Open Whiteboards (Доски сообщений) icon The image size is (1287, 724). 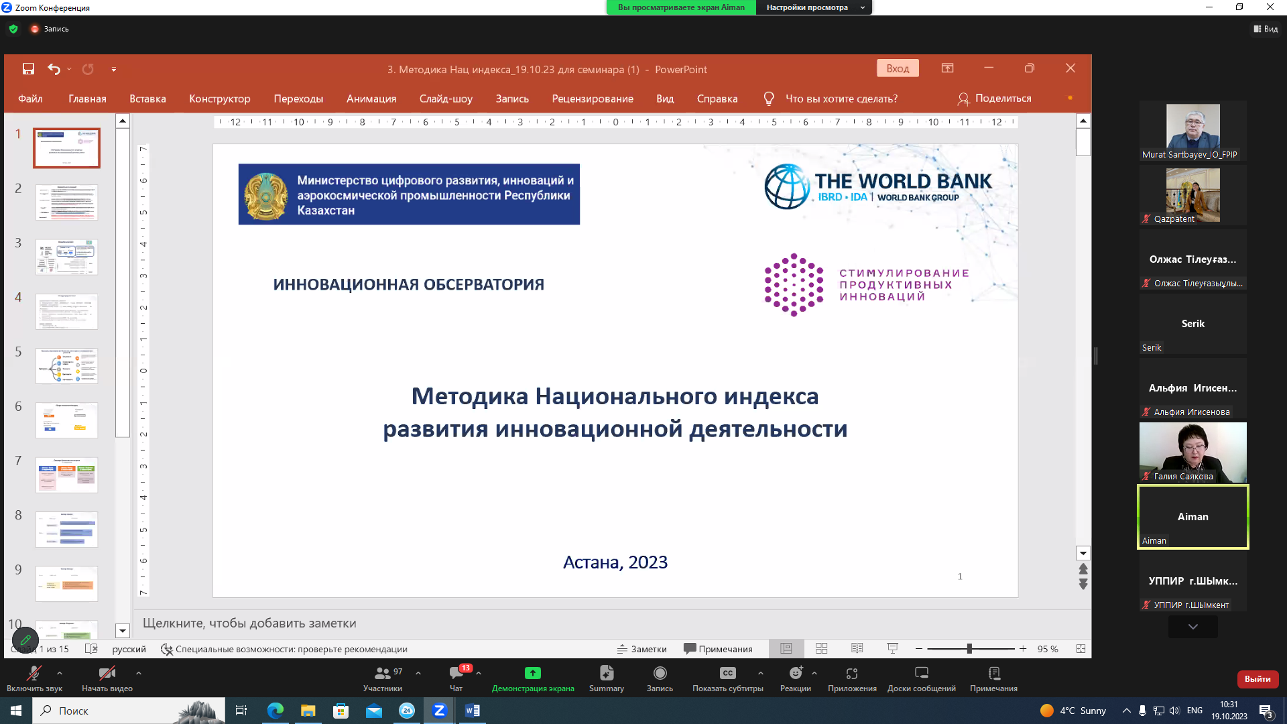[x=921, y=673]
